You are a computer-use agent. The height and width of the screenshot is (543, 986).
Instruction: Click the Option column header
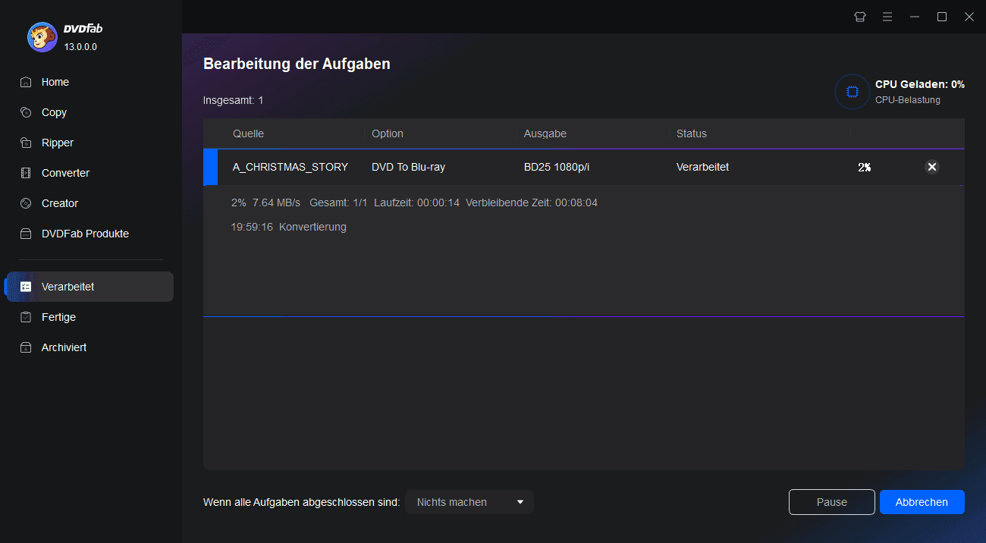coord(388,133)
